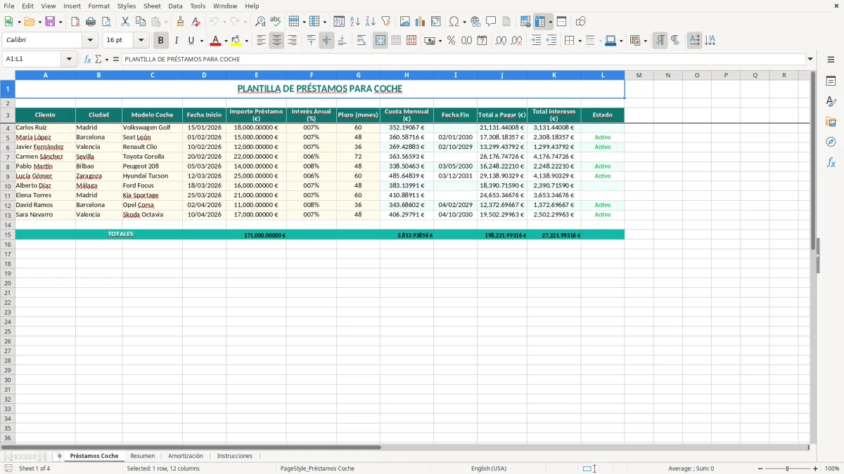Activate Clone Formatting paintbrush
The image size is (844, 474).
pyautogui.click(x=181, y=22)
